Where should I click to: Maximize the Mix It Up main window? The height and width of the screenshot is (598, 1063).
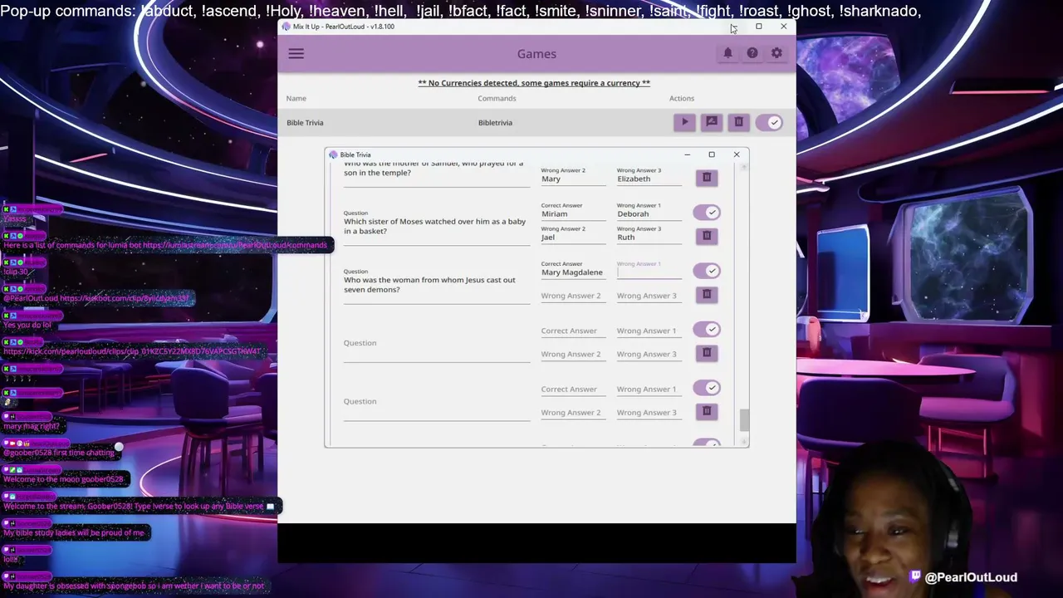[x=758, y=27]
